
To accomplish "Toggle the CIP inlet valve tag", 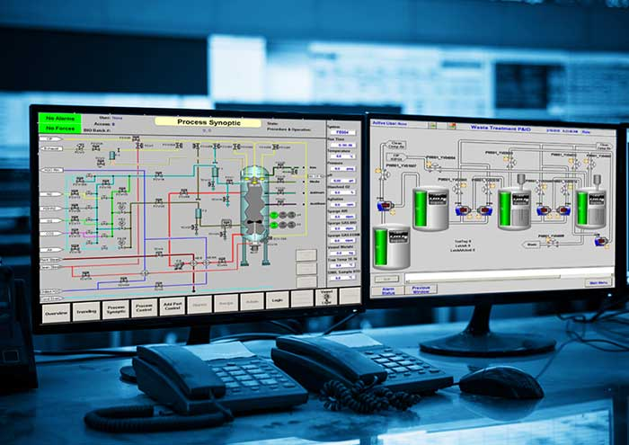I will [52, 140].
